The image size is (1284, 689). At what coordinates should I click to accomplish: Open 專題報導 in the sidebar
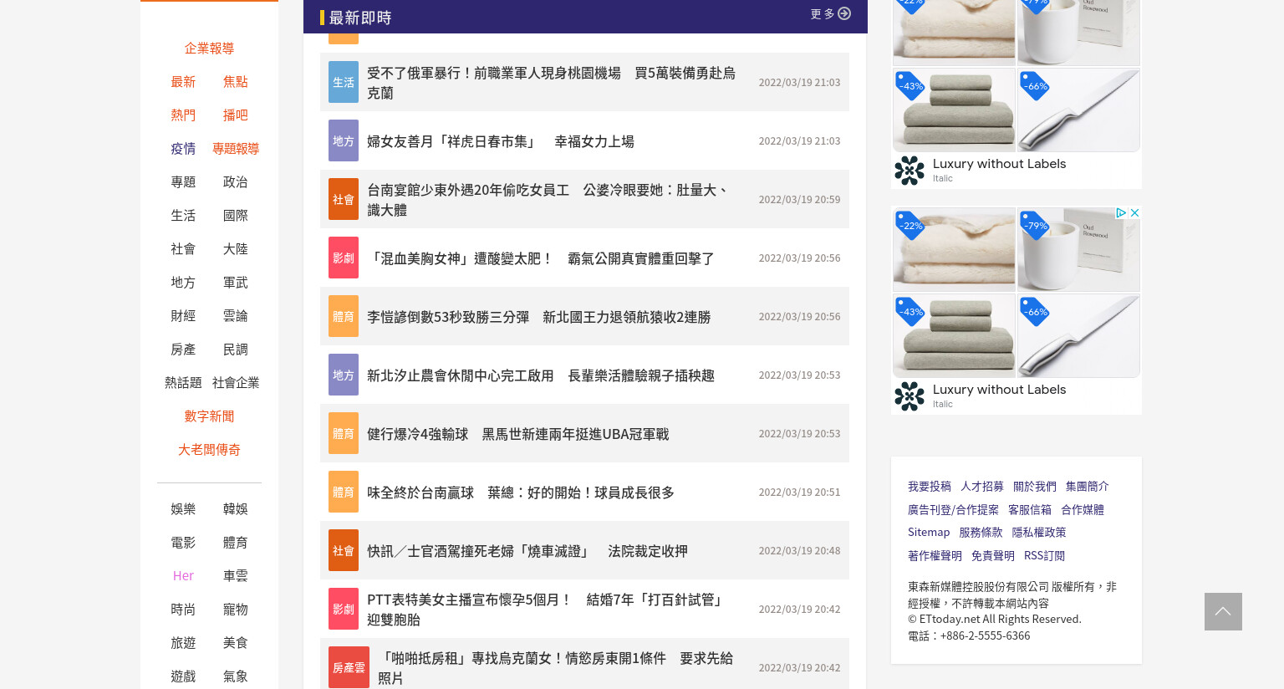(x=235, y=149)
